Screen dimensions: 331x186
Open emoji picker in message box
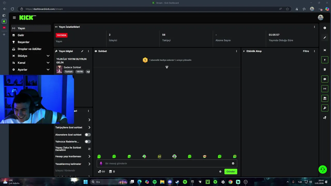point(233,164)
